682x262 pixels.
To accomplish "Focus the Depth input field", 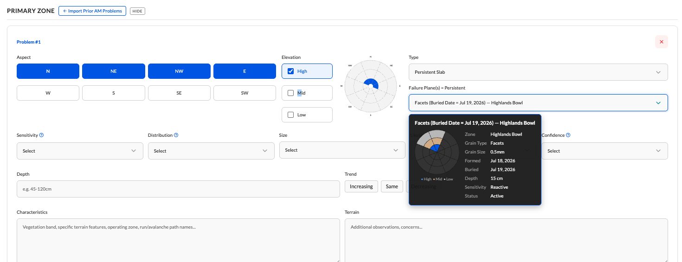I will 178,189.
